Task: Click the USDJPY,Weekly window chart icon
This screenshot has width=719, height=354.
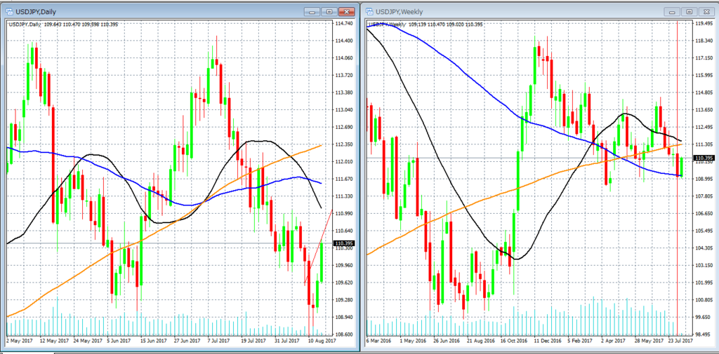Action: [370, 11]
